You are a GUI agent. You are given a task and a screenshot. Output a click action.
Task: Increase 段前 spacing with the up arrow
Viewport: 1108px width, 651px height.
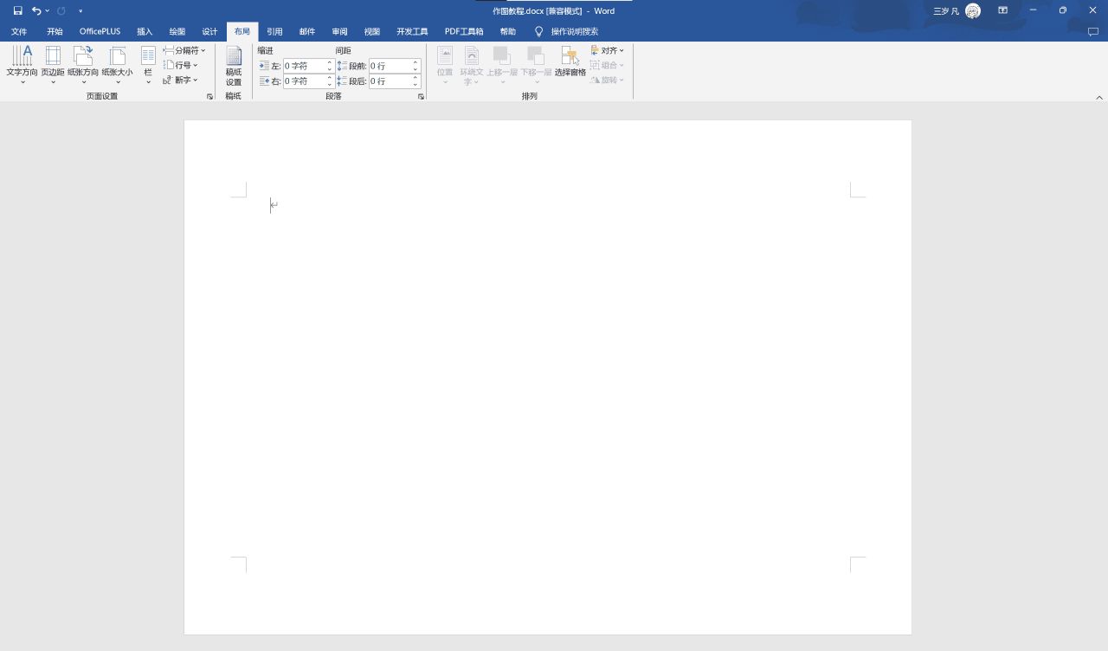pyautogui.click(x=415, y=62)
